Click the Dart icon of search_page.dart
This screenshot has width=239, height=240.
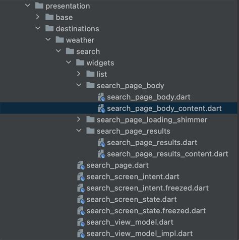[81, 165]
